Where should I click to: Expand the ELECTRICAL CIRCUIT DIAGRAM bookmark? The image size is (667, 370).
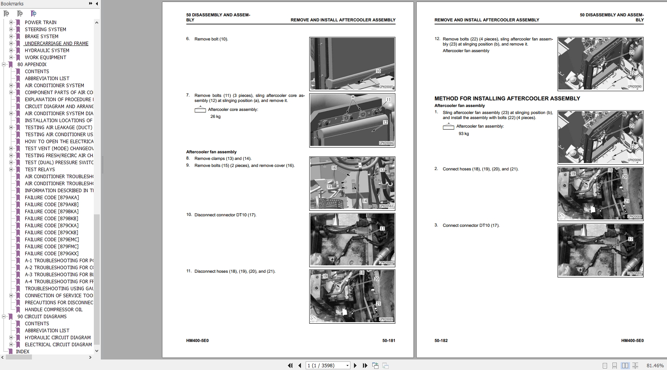[11, 345]
